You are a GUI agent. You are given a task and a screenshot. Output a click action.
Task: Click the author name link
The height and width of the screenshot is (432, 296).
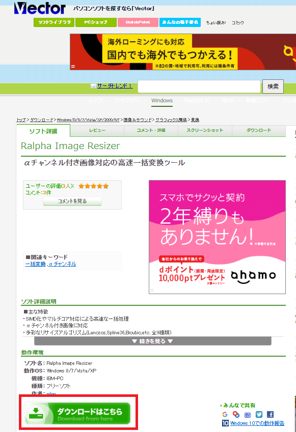[51, 394]
